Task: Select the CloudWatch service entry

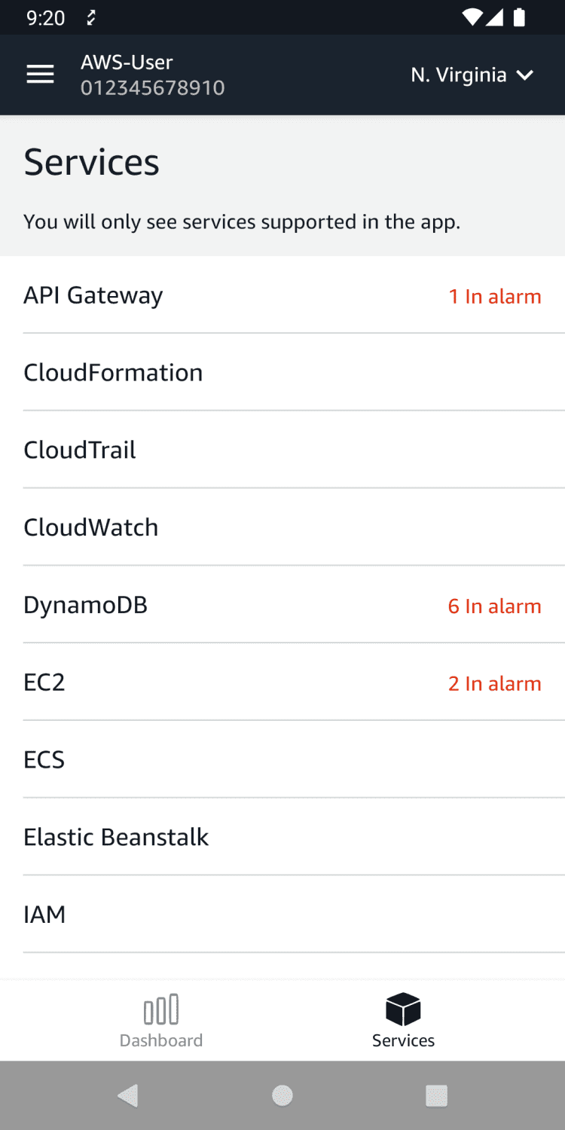Action: (91, 527)
